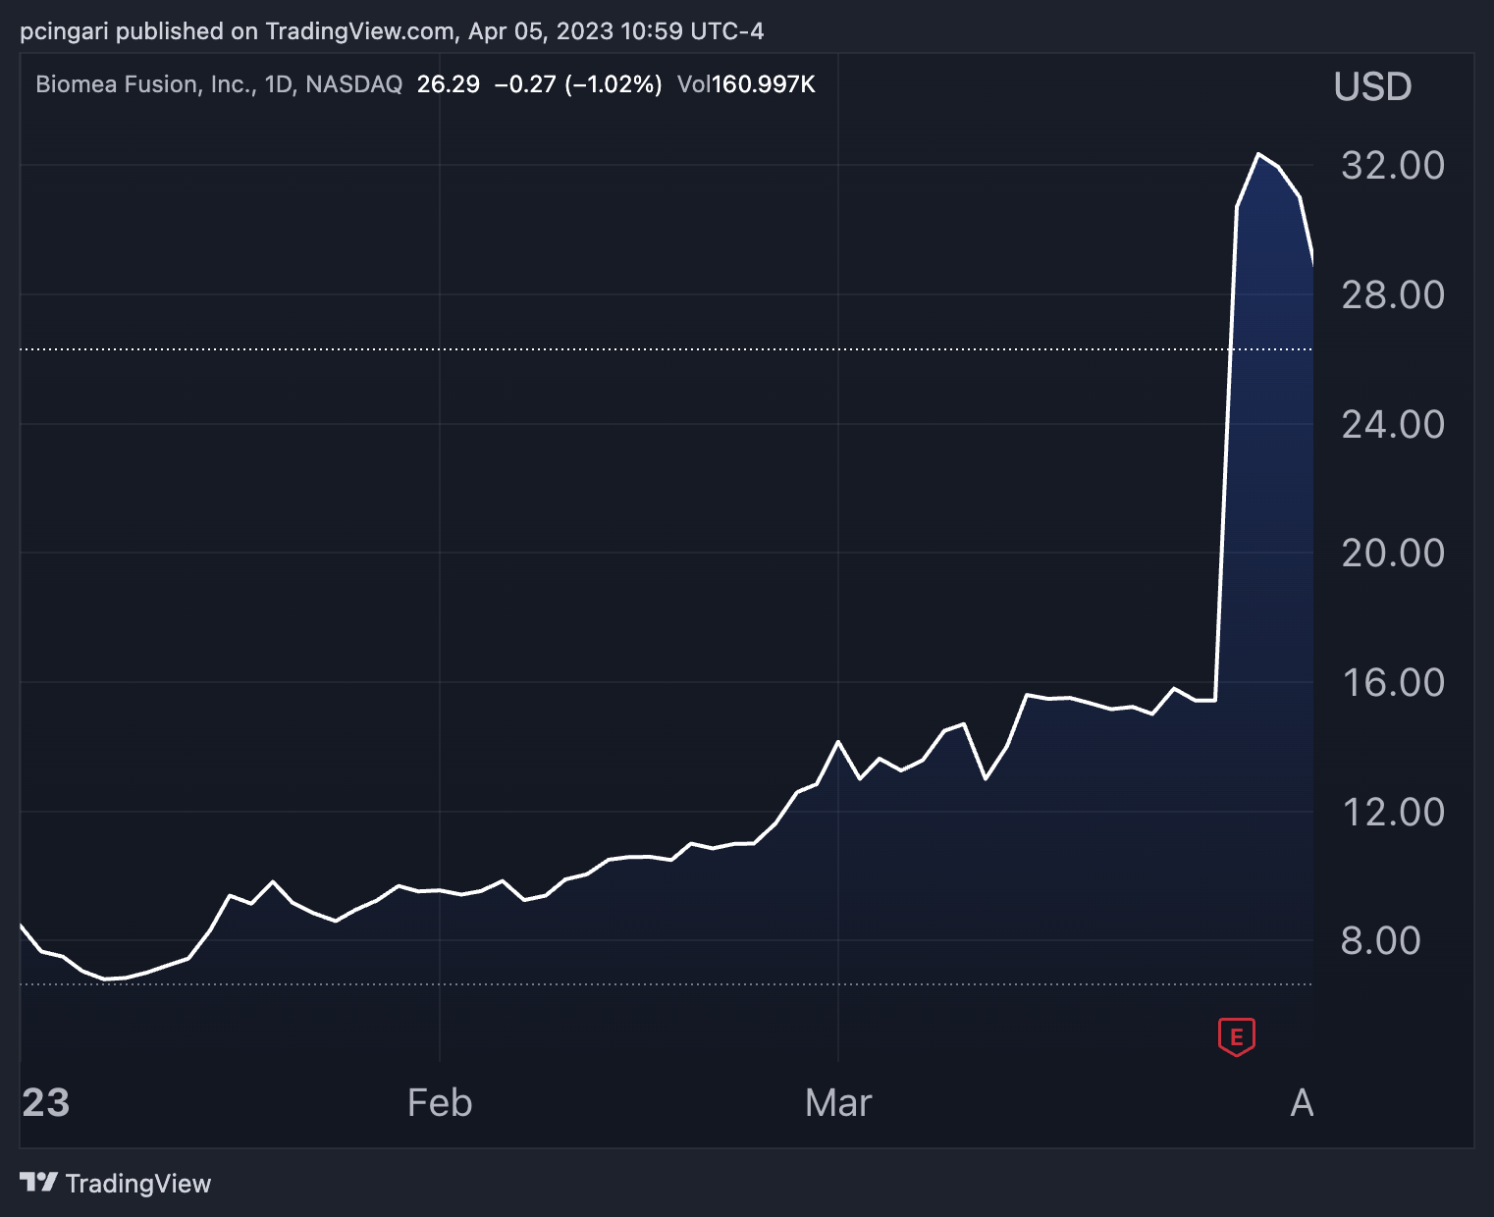Select the USD currency label
Screen dimensions: 1494x1217
click(x=1372, y=87)
